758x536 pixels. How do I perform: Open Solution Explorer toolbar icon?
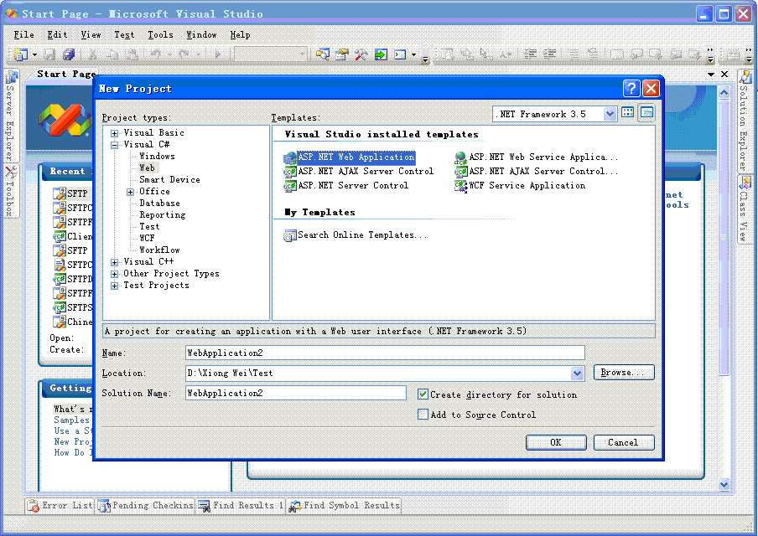[322, 54]
